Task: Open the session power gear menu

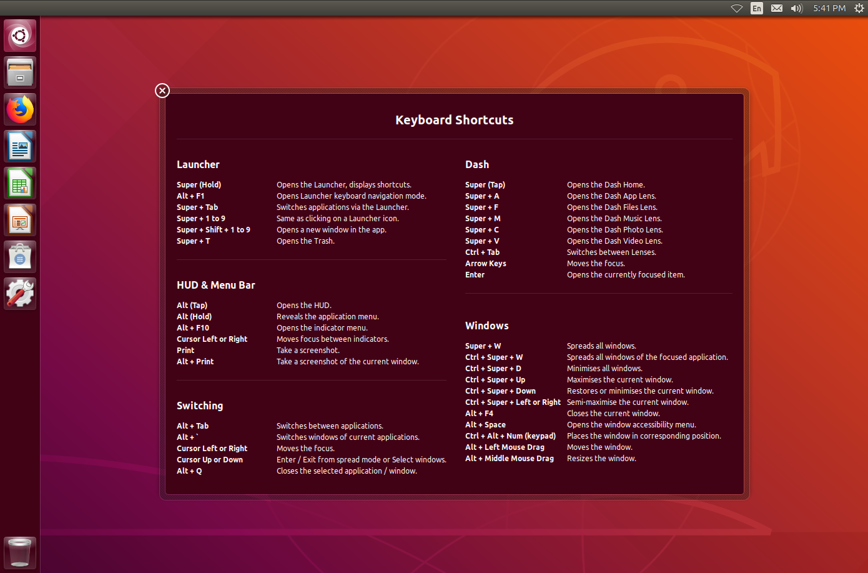Action: coord(860,8)
